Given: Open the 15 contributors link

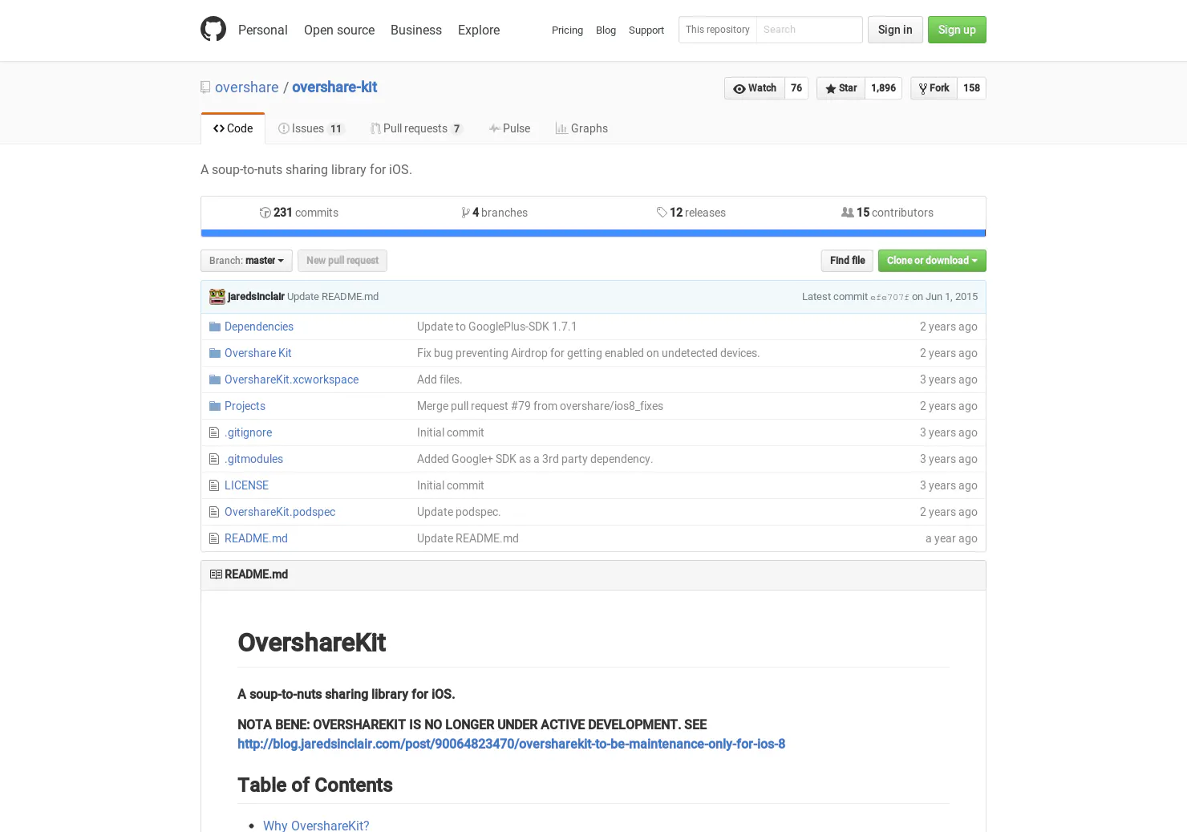Looking at the screenshot, I should click(887, 213).
